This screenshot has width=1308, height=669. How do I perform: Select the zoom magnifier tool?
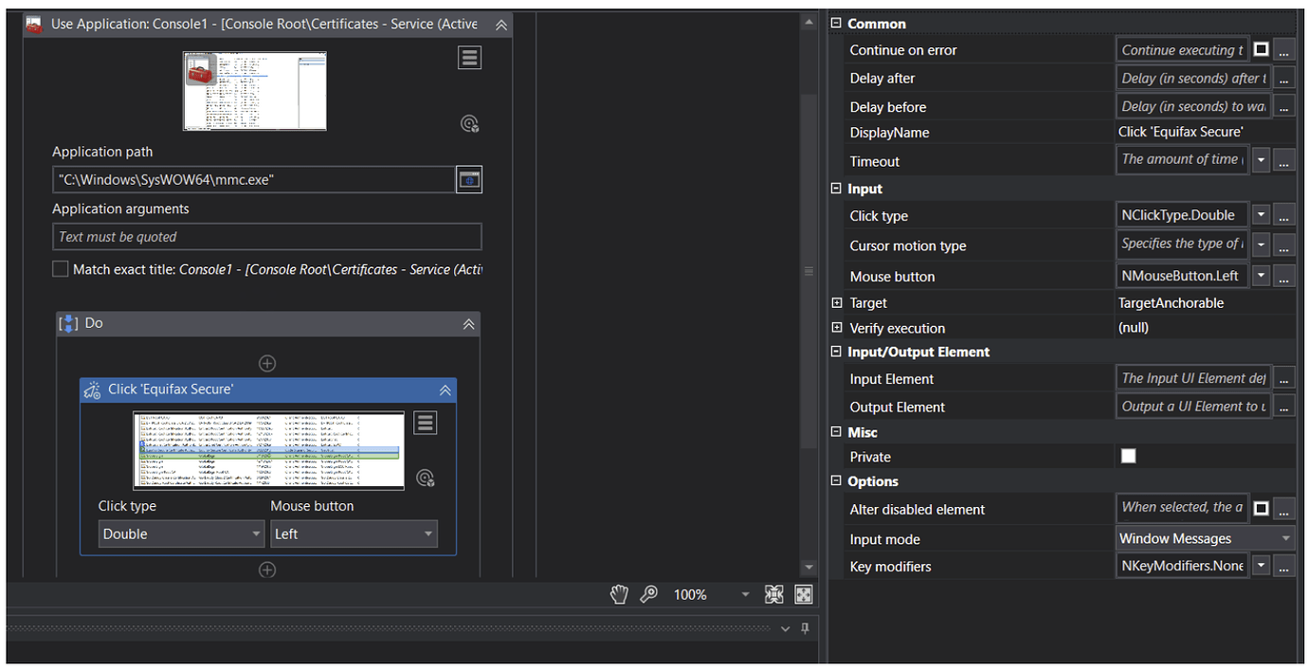648,594
